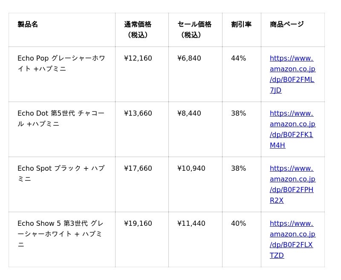This screenshot has width=341, height=280.
Task: Click the ¥6,840 sale price
Action: pyautogui.click(x=189, y=58)
